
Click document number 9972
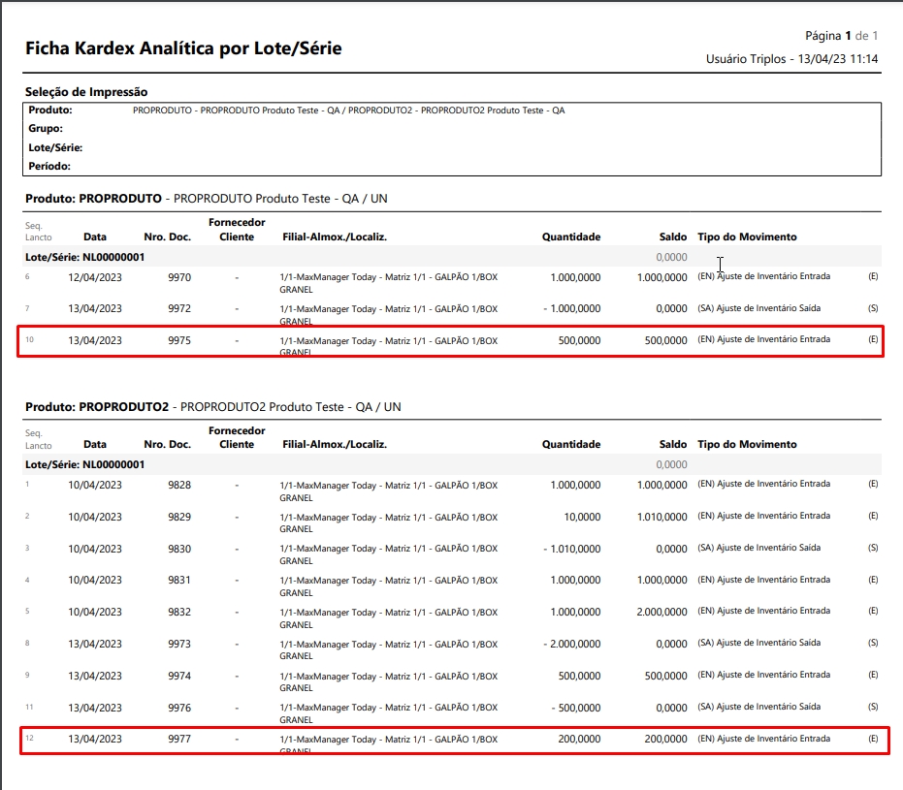click(x=179, y=308)
